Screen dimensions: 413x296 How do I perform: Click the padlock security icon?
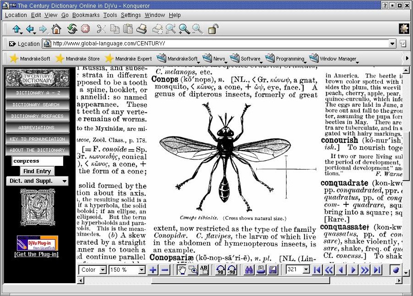coord(213,29)
